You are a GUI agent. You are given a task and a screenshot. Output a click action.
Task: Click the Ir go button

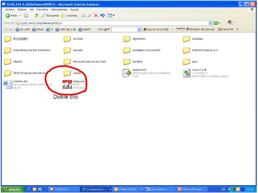217,23
